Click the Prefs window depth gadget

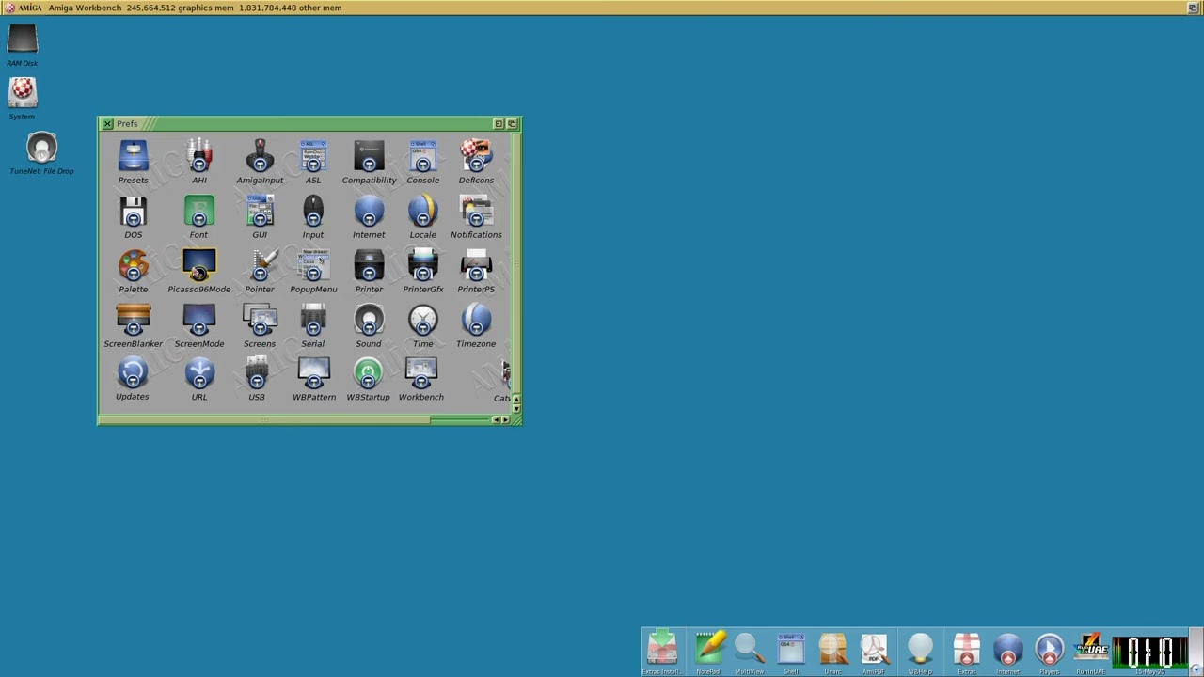512,124
